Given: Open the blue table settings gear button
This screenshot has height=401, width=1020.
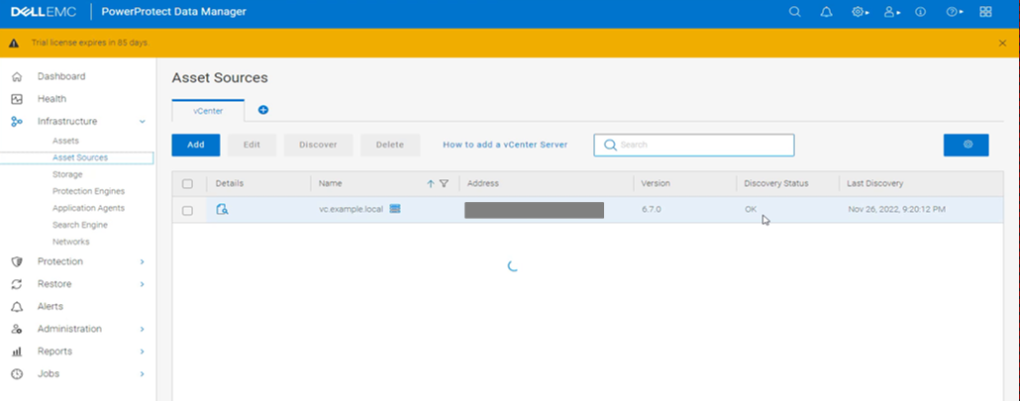Looking at the screenshot, I should click(966, 145).
